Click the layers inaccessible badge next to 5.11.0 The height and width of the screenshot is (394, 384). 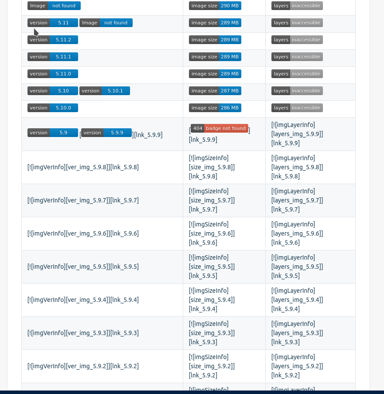(x=297, y=74)
